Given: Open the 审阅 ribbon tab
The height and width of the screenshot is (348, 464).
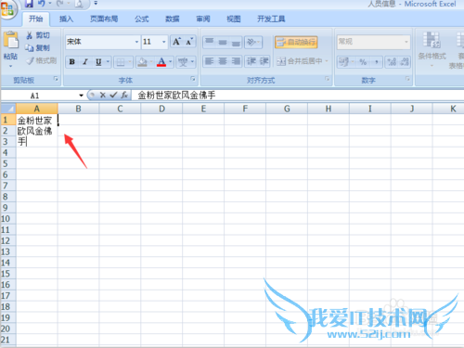Looking at the screenshot, I should 203,19.
